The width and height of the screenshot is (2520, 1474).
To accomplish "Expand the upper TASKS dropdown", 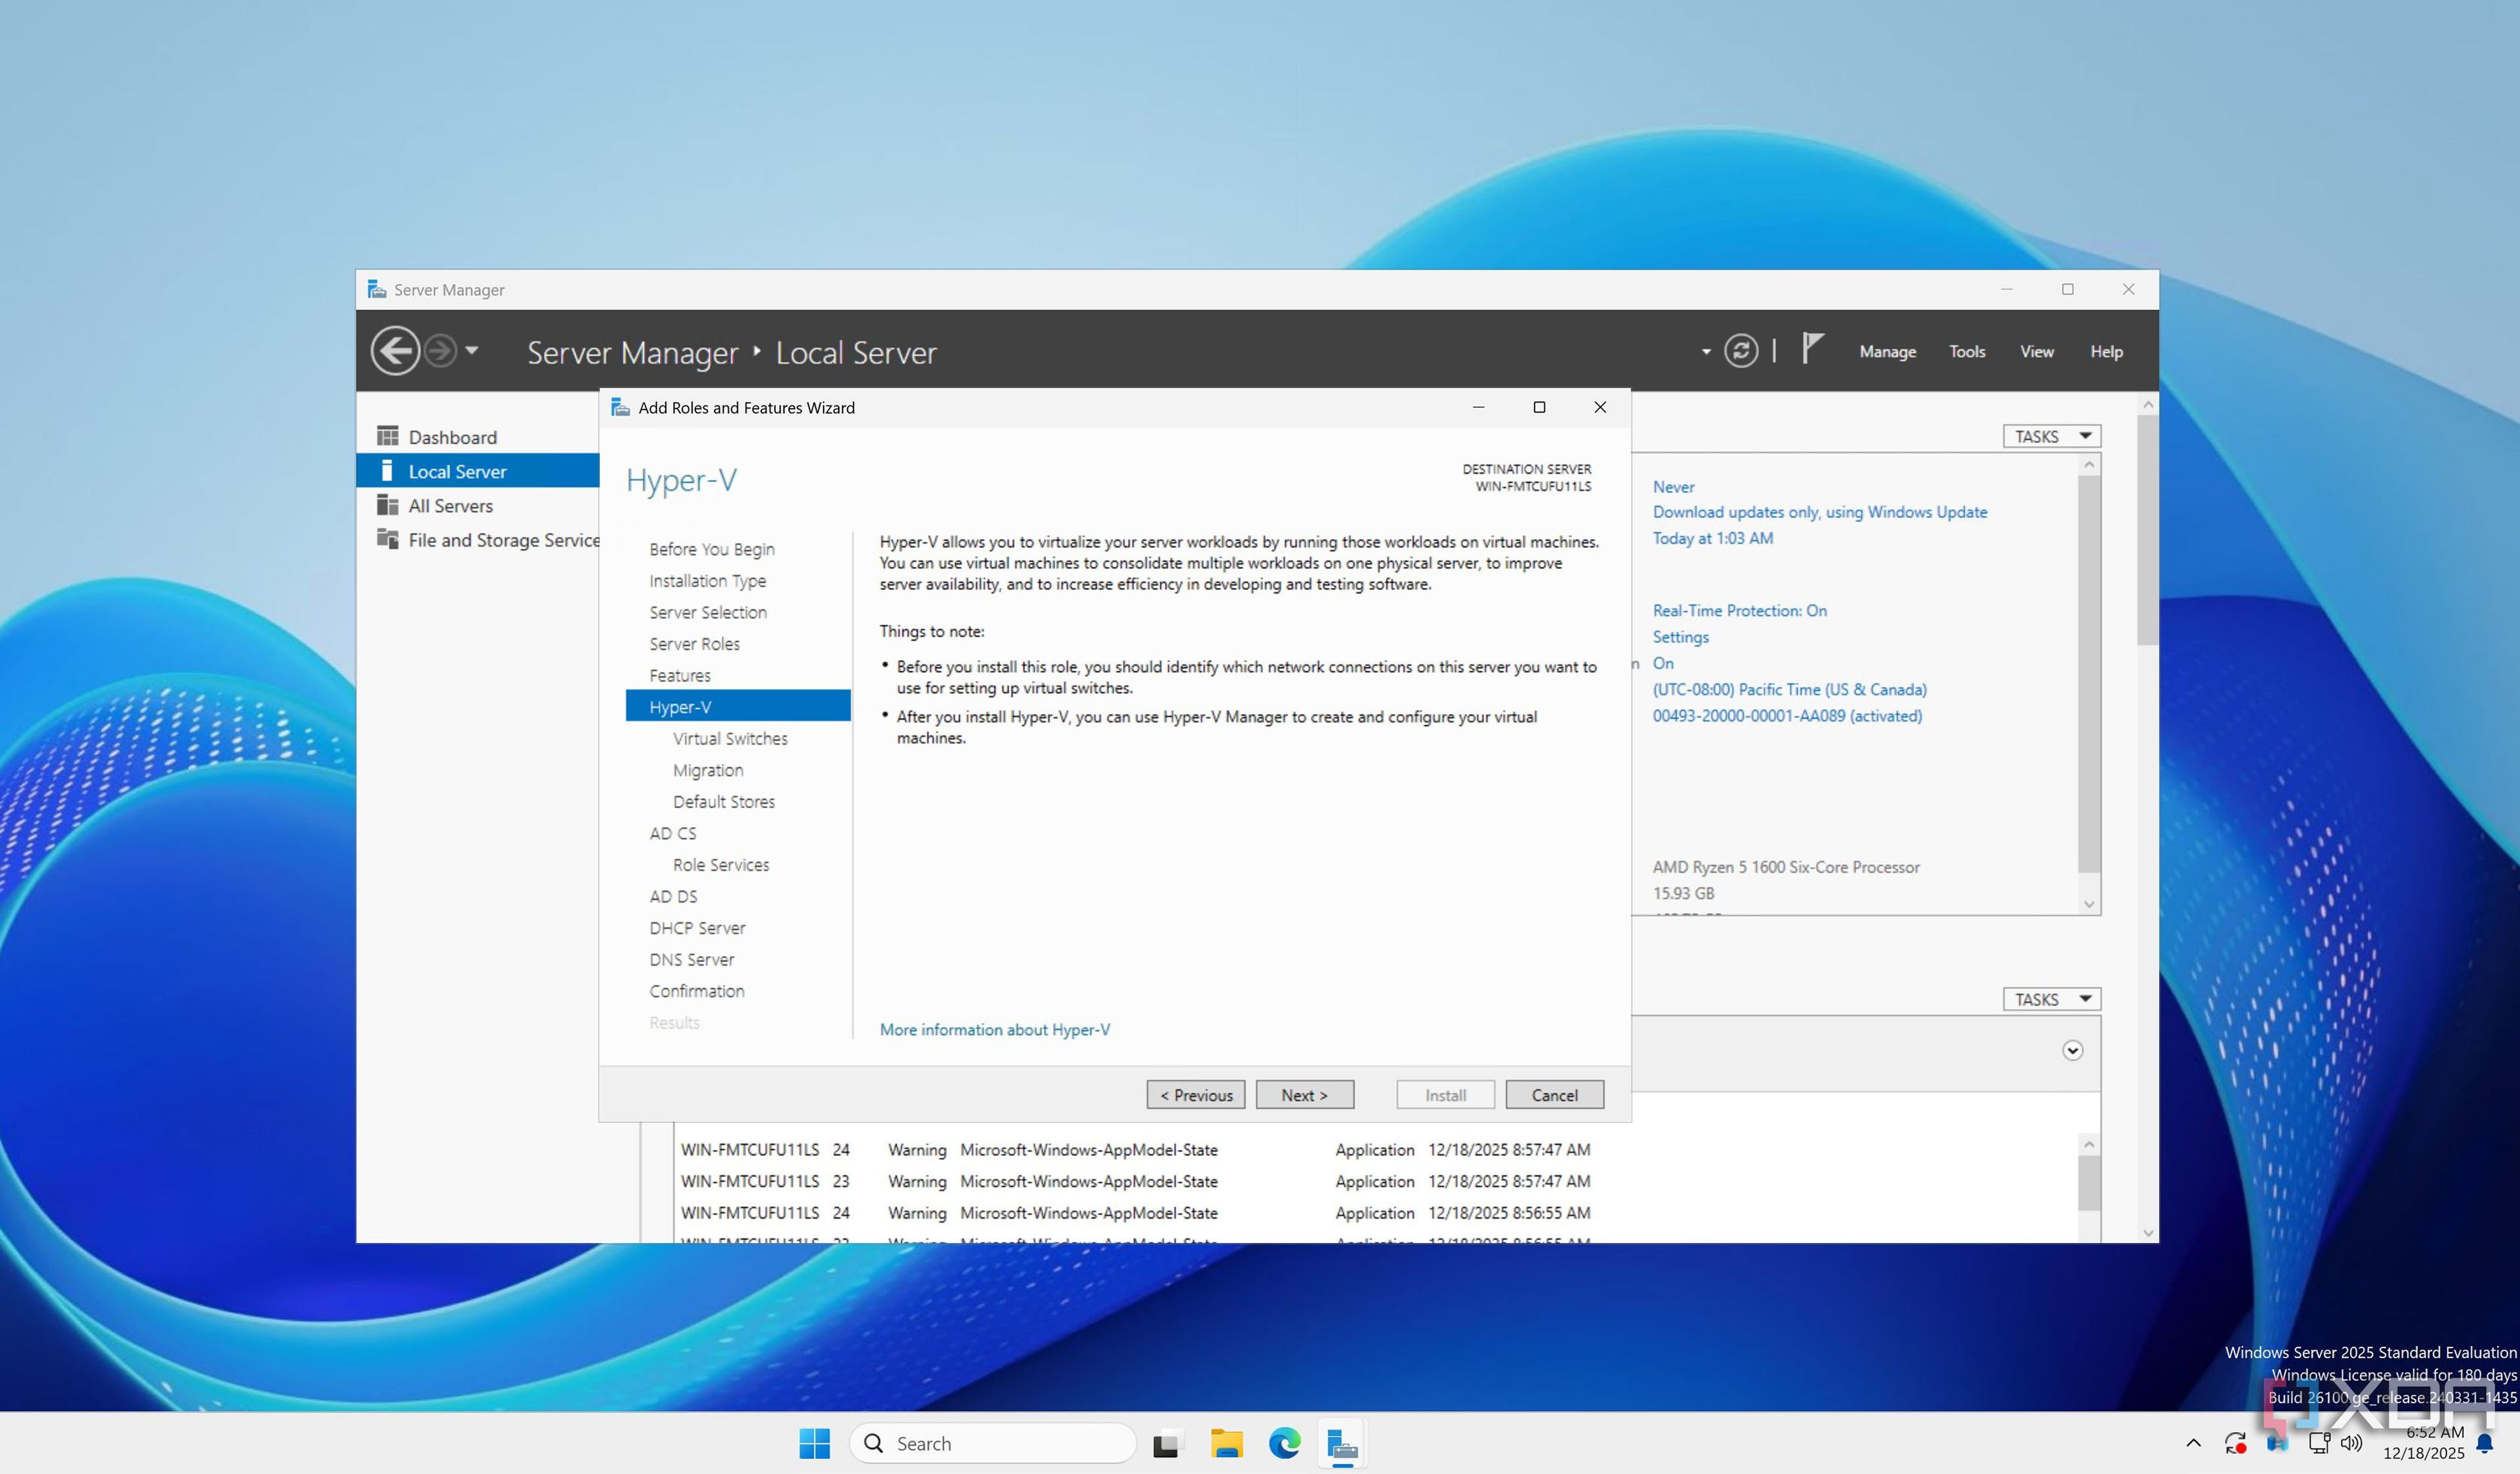I will coord(2051,436).
